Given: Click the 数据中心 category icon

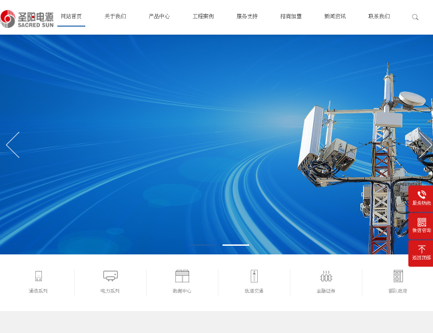Looking at the screenshot, I should (x=183, y=276).
